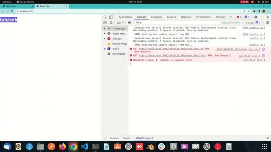Viewport: 271px width, 152px height.
Task: Open the Chrome extensions puzzle icon
Action: click(254, 11)
